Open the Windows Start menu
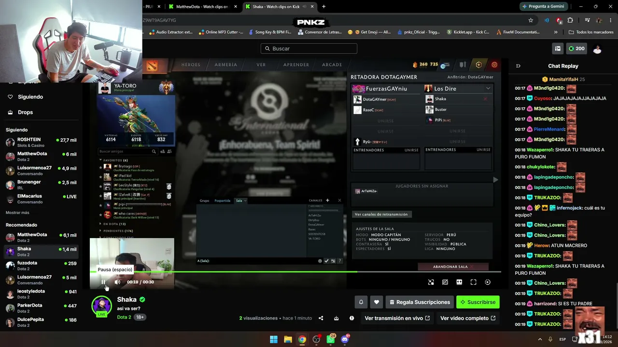This screenshot has width=618, height=347. [x=273, y=339]
